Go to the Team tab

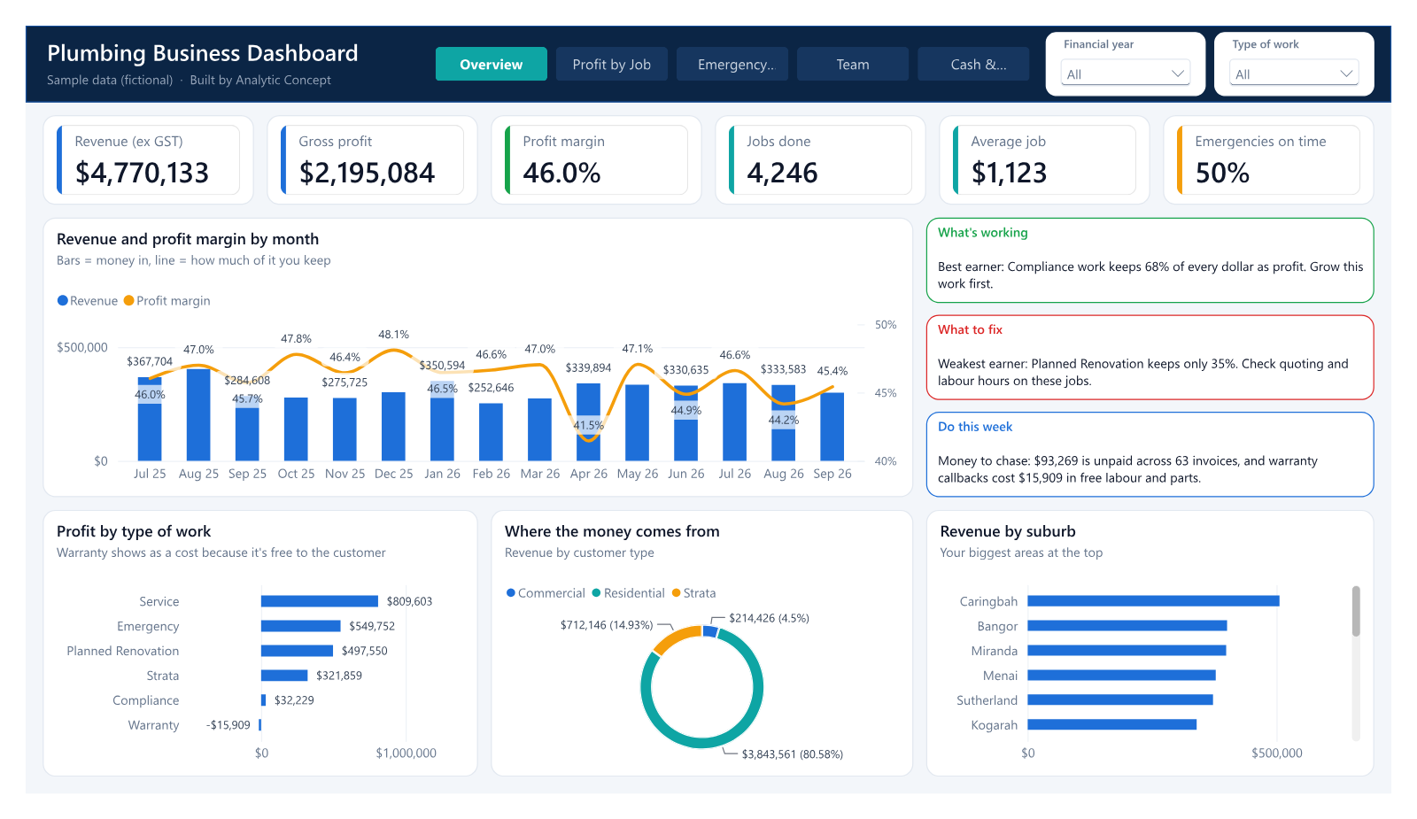[x=852, y=64]
